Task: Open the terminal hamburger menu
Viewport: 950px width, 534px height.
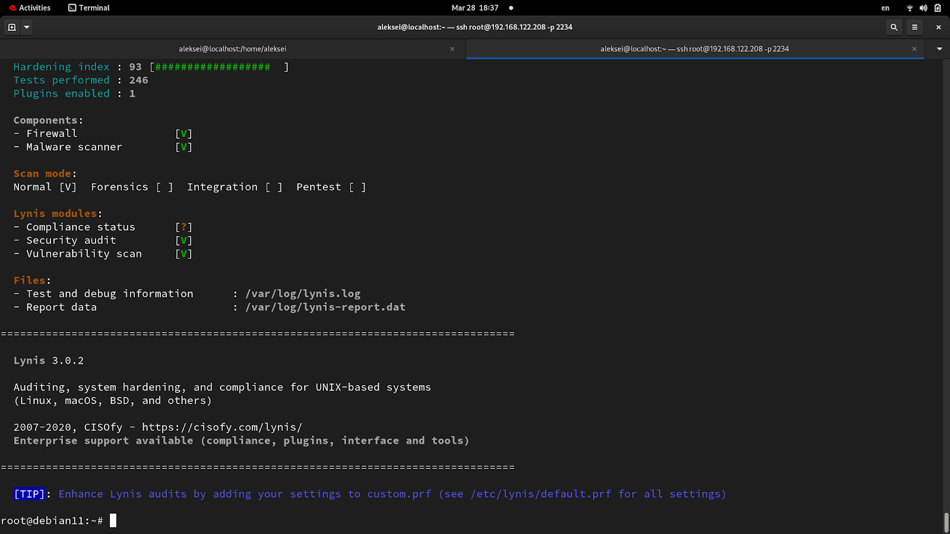Action: [x=914, y=27]
